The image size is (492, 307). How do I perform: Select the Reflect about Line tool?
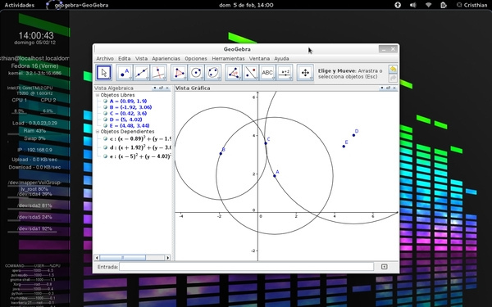pos(251,73)
